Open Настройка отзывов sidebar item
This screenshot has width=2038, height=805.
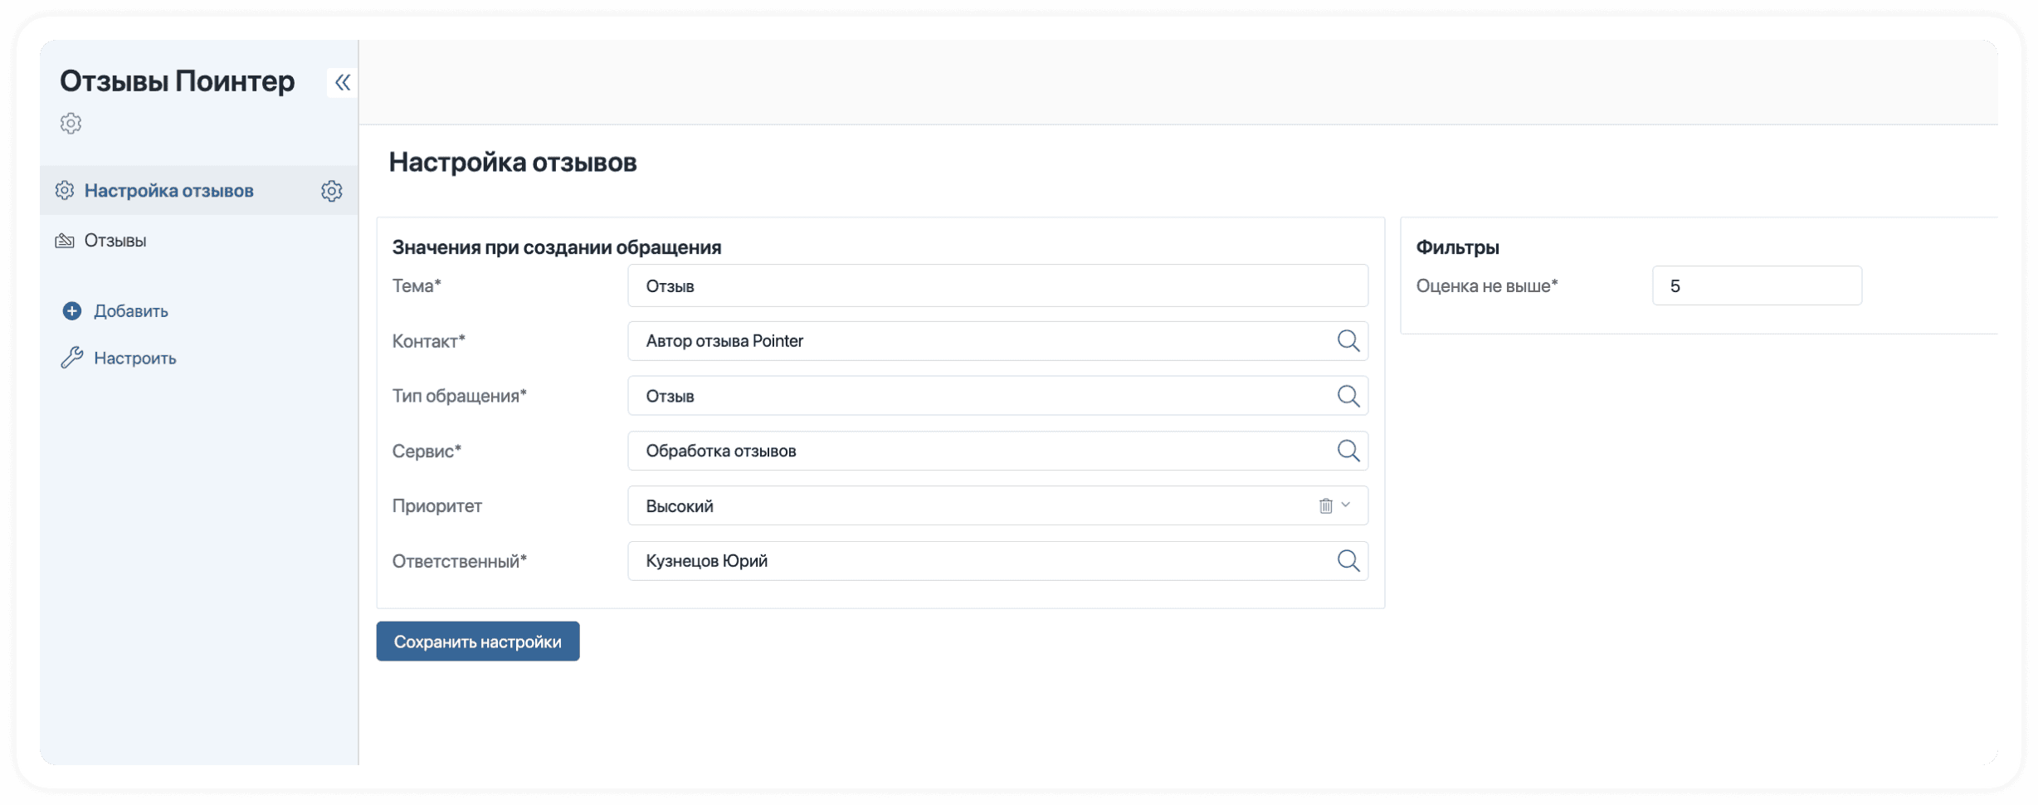(x=168, y=191)
